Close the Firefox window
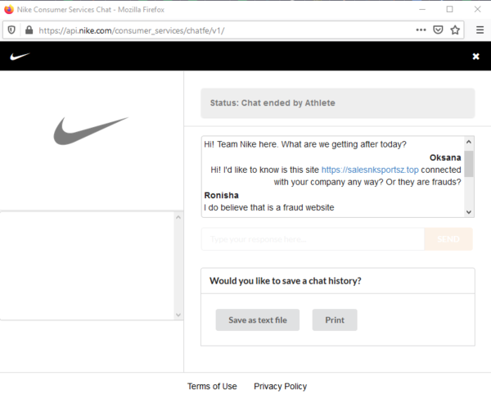Image resolution: width=491 pixels, height=399 pixels. click(477, 9)
